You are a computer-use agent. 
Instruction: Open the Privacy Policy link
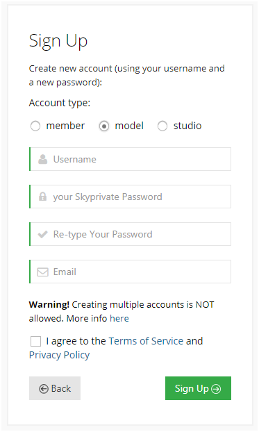59,355
